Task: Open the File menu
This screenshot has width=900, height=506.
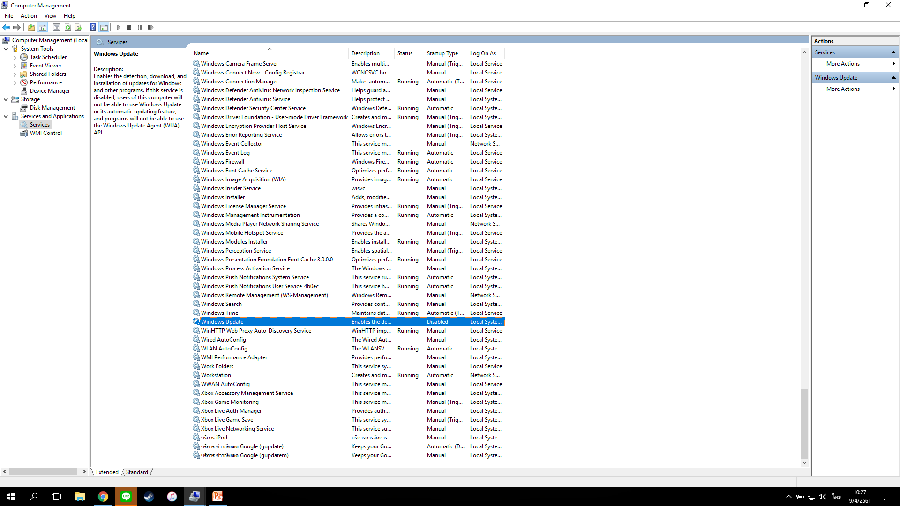Action: [x=9, y=16]
